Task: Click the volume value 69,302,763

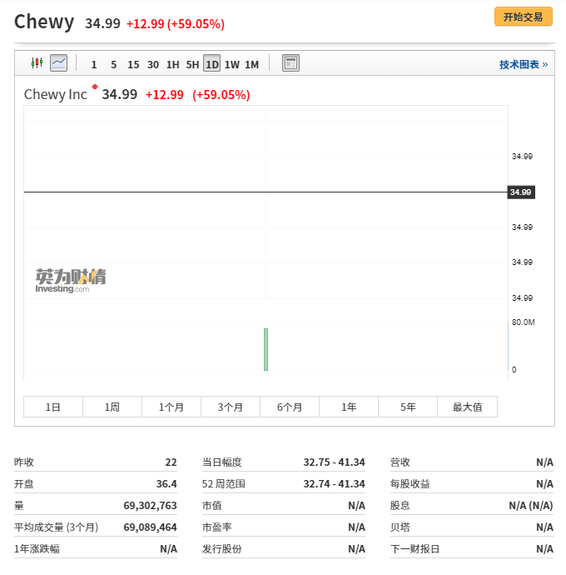Action: [x=150, y=505]
